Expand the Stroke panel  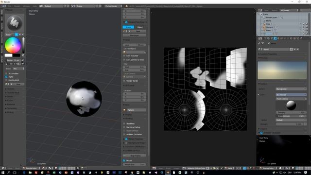[15, 97]
